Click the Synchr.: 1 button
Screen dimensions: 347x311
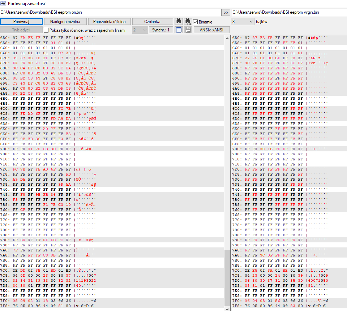(x=160, y=30)
